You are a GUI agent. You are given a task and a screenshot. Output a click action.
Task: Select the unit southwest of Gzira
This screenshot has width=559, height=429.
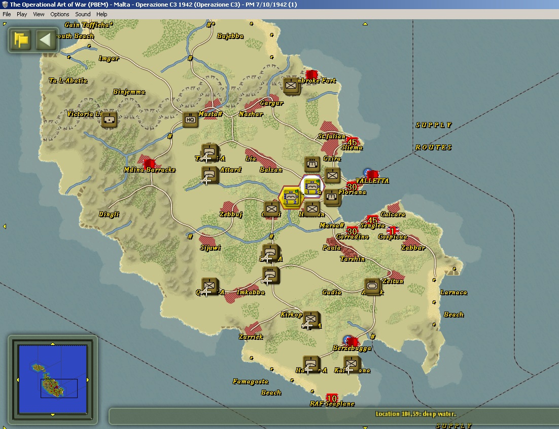(x=312, y=164)
